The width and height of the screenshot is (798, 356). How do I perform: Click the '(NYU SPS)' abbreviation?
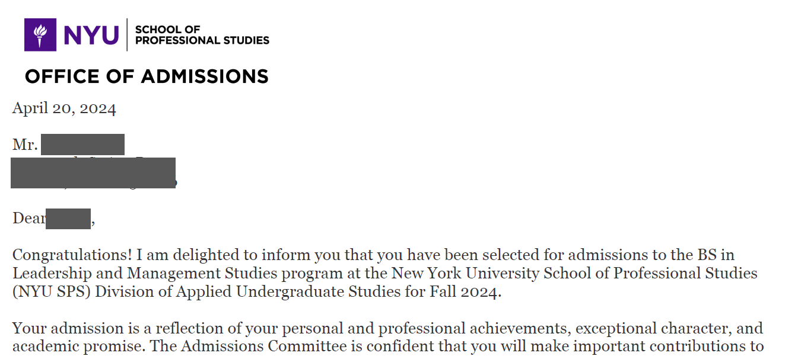[51, 293]
